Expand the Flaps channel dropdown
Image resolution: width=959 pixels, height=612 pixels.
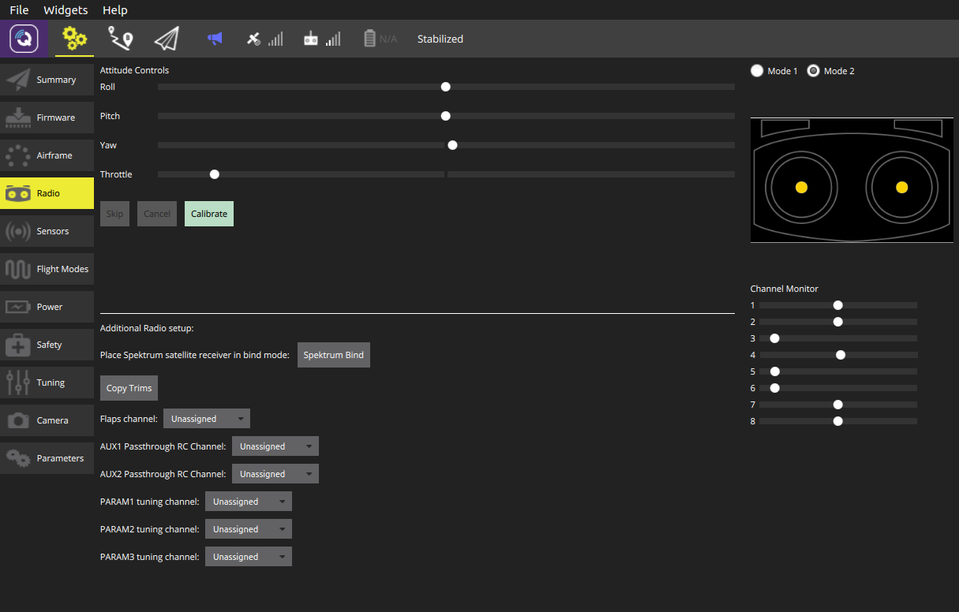207,419
